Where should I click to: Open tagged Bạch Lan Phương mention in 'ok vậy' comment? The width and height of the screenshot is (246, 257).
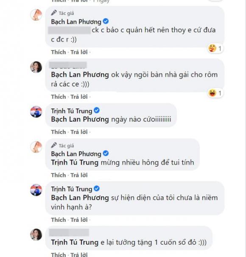pos(80,75)
